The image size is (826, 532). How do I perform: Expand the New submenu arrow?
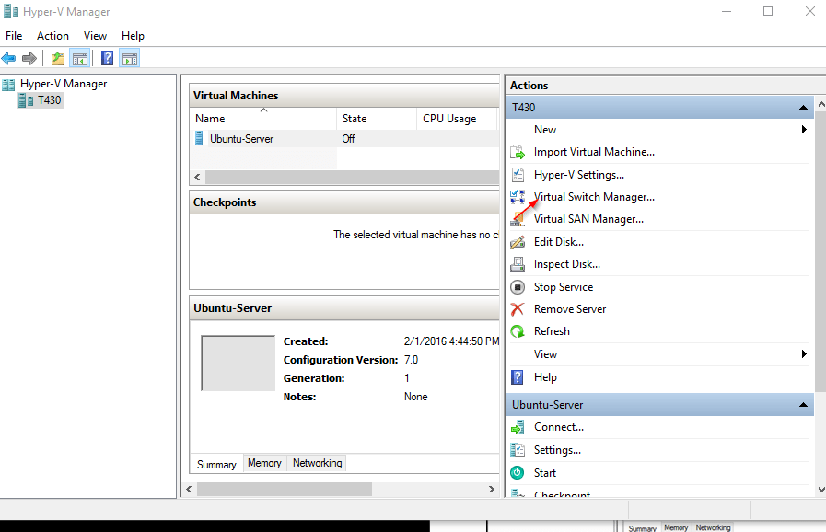(x=804, y=130)
